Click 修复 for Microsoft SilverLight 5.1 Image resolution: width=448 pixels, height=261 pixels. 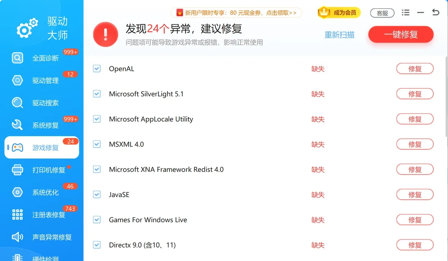[415, 94]
